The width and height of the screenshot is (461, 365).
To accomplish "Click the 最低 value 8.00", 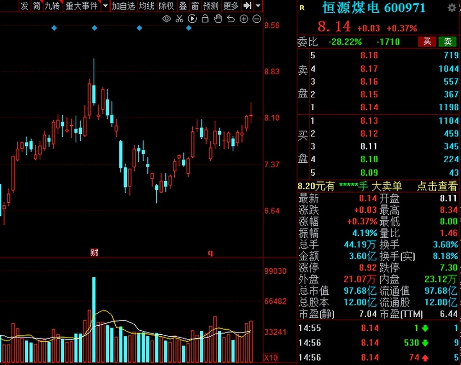I will [x=448, y=221].
